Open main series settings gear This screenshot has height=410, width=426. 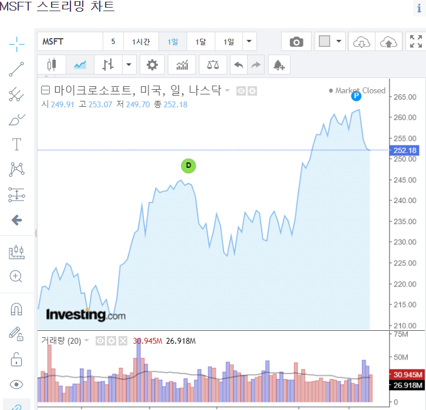pos(252,91)
